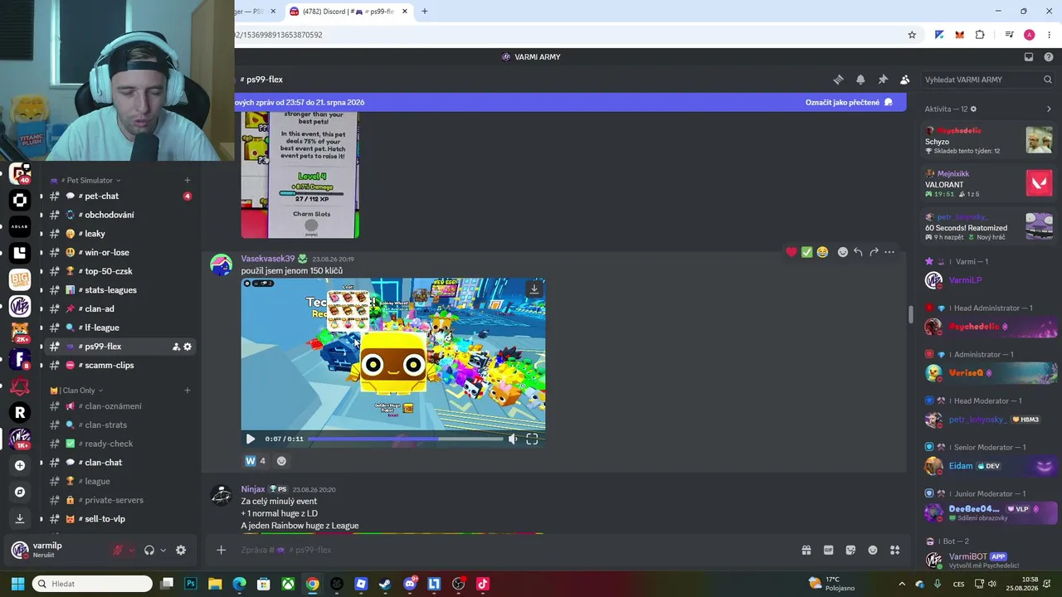Open VarmiLP member entry
The height and width of the screenshot is (597, 1062).
tap(987, 280)
